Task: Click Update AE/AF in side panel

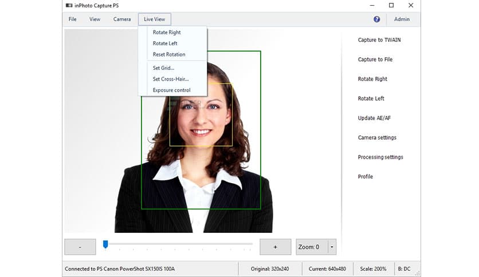Action: 374,118
